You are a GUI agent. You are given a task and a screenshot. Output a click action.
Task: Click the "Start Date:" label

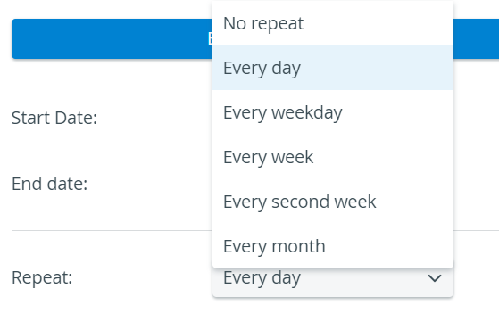54,118
